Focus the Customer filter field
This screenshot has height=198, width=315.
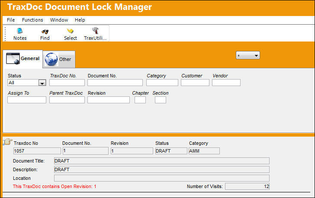195,83
